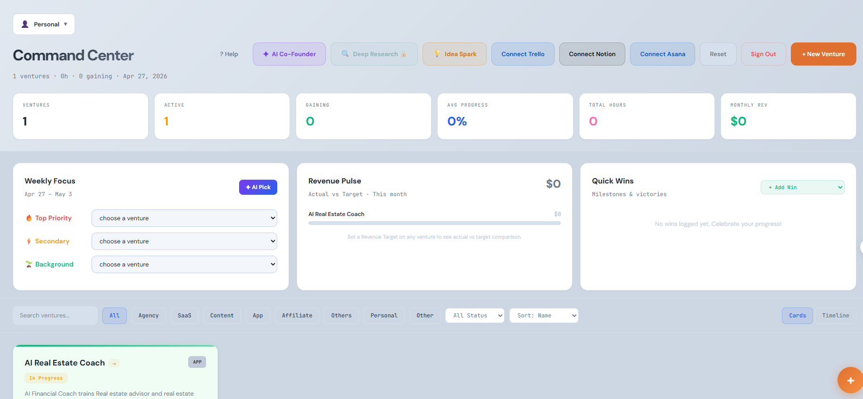Screen dimensions: 863x399
Task: Click the lightning icon next to Secondary
Action: (x=29, y=241)
